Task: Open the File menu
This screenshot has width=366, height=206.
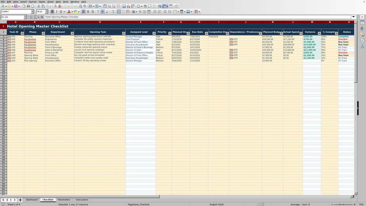Action: (3, 2)
